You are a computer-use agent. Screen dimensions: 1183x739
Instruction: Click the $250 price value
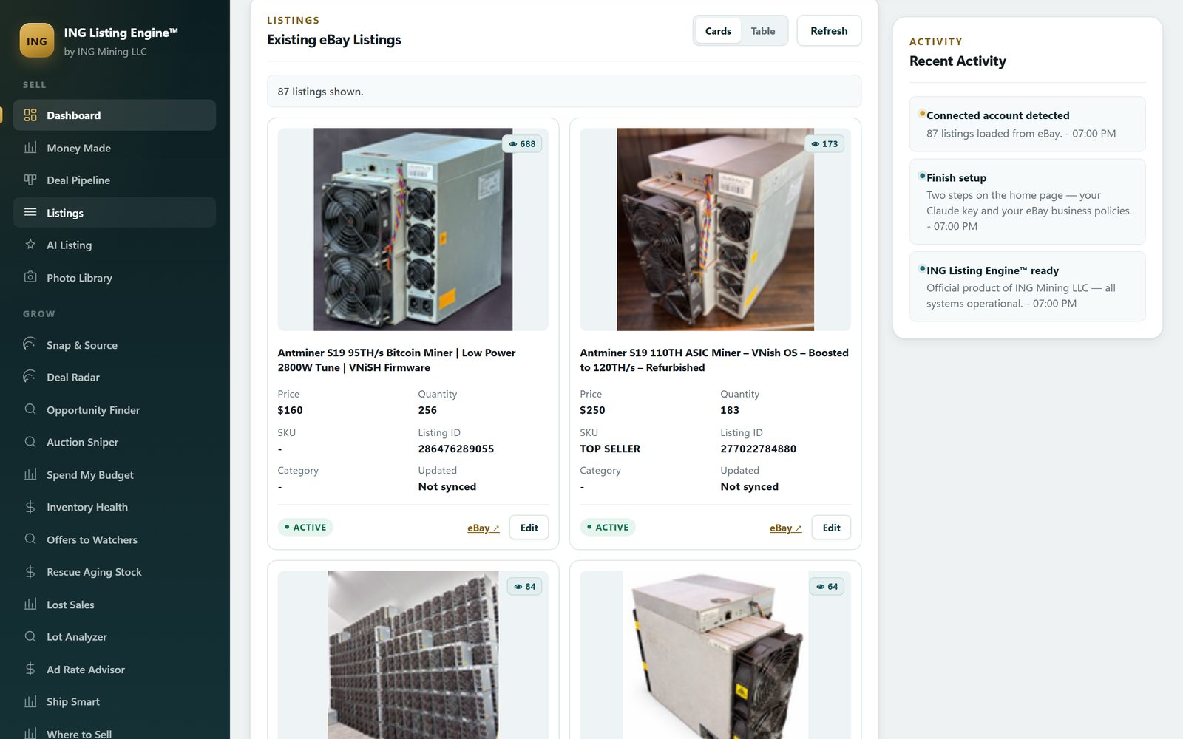click(x=592, y=410)
